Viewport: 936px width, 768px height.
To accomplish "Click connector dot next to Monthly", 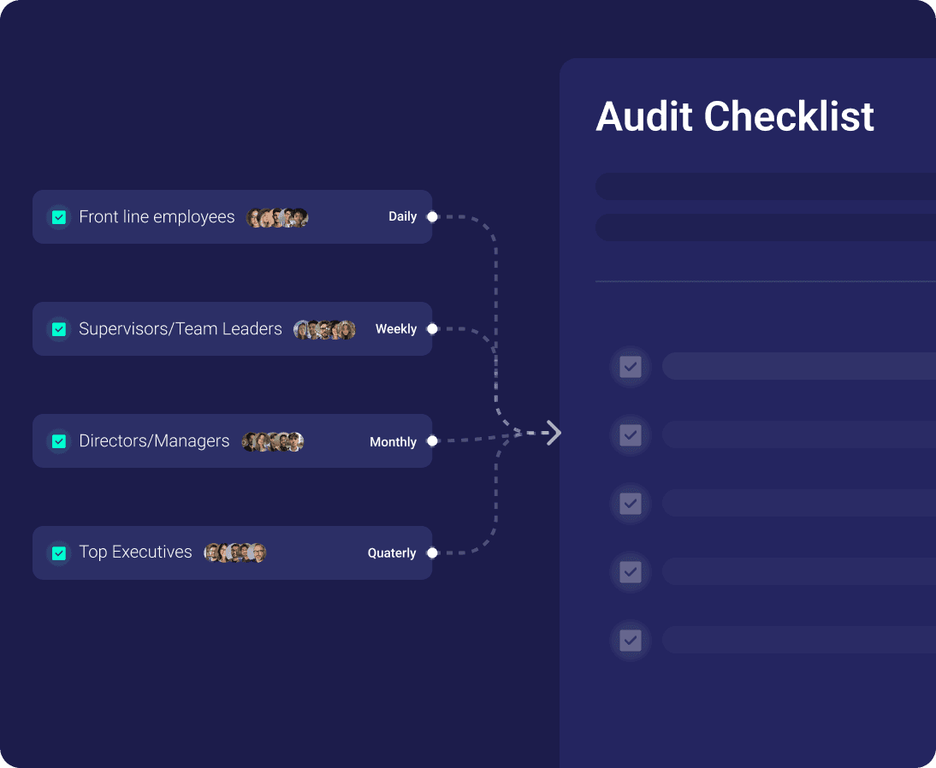I will (432, 441).
